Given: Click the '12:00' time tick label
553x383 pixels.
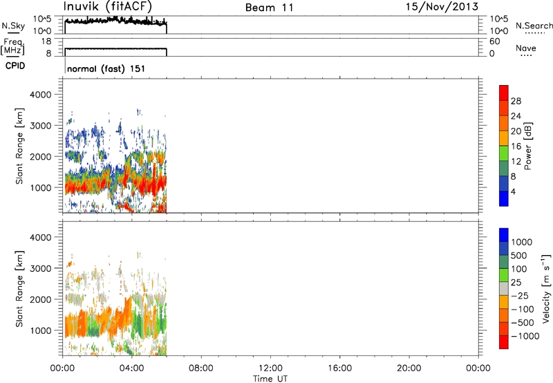Looking at the screenshot, I should [x=270, y=368].
